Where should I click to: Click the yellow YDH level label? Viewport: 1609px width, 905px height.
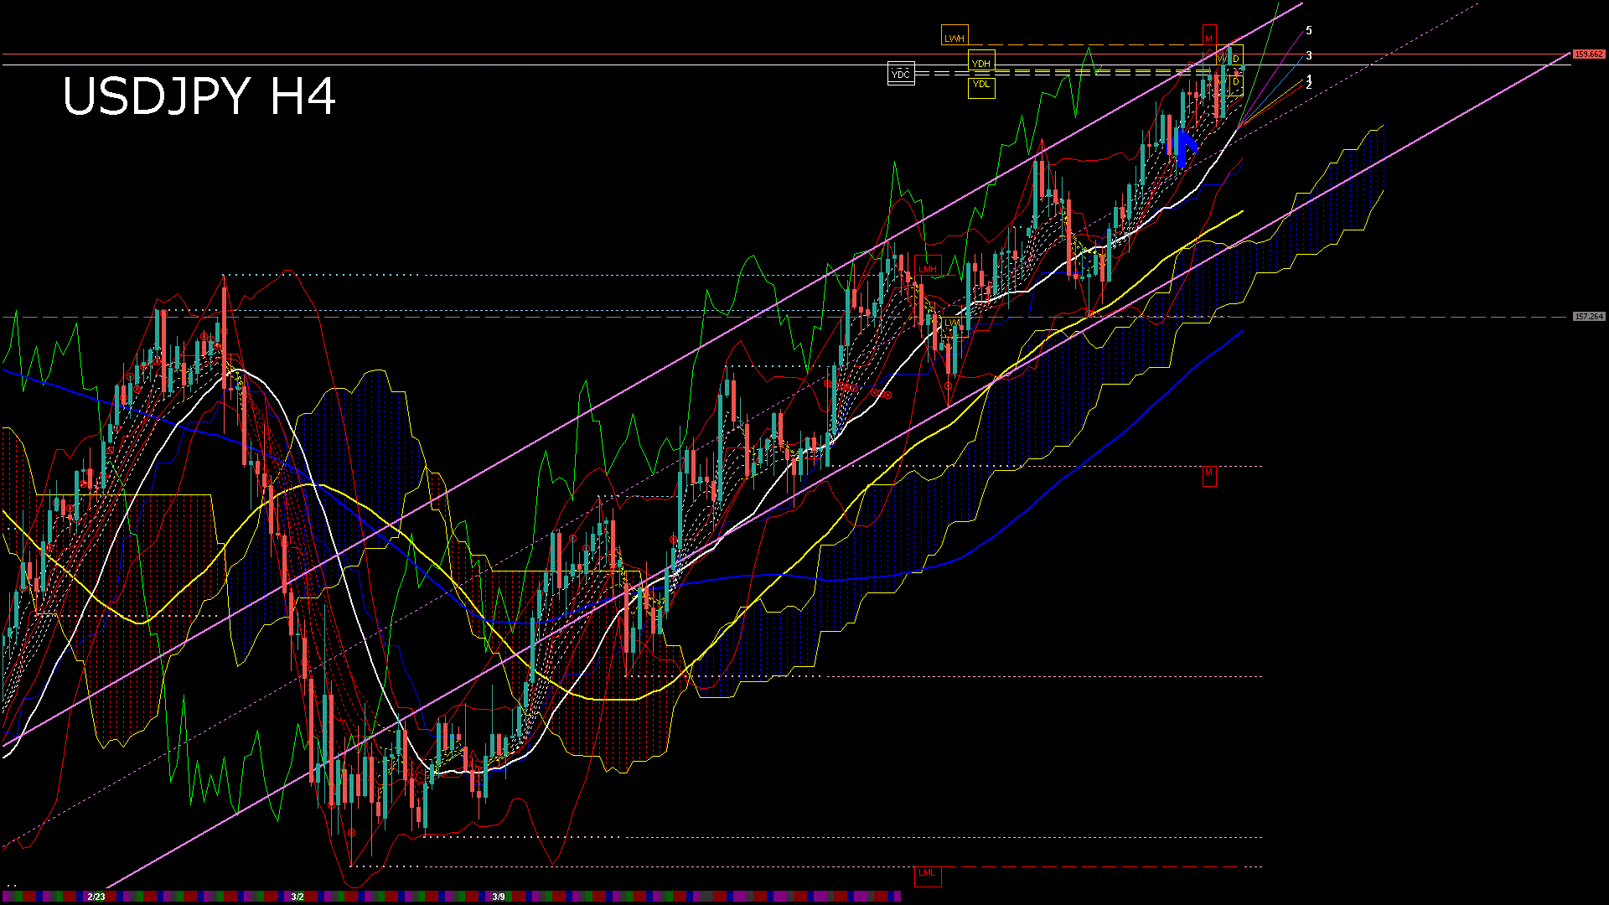pyautogui.click(x=980, y=63)
